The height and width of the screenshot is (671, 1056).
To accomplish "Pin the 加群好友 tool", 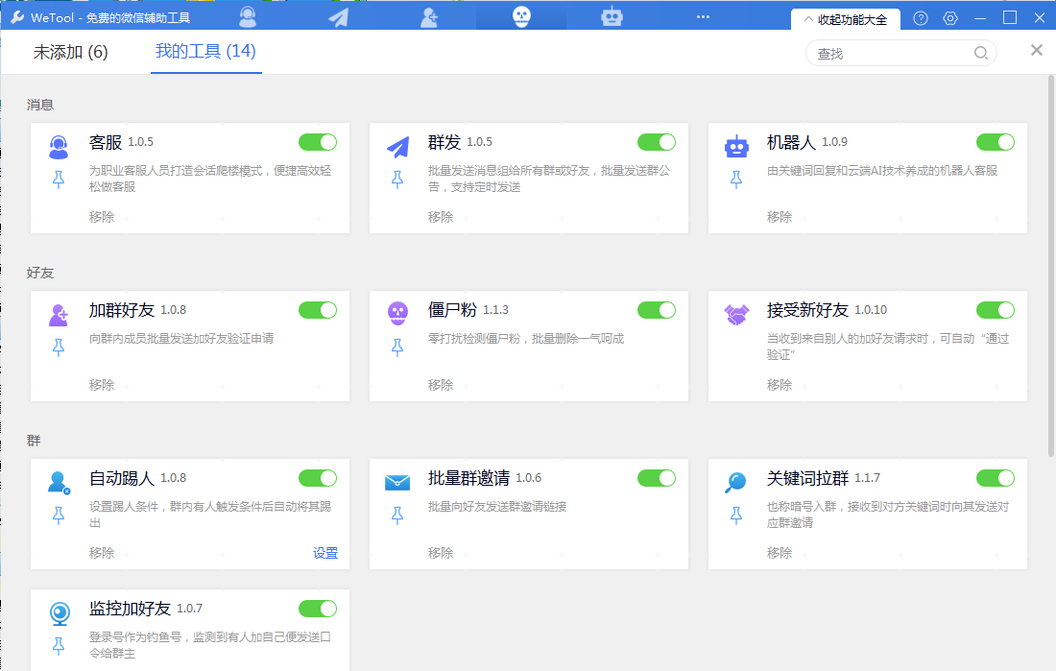I will click(x=59, y=347).
